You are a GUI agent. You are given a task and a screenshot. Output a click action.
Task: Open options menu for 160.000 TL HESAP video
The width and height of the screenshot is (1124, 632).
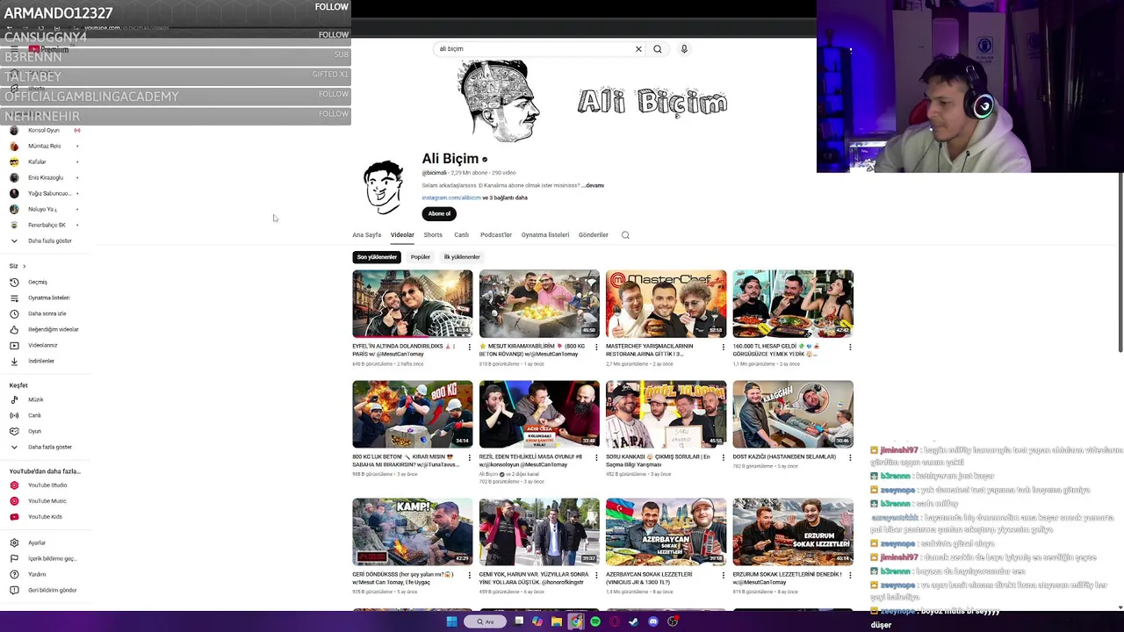tap(849, 348)
